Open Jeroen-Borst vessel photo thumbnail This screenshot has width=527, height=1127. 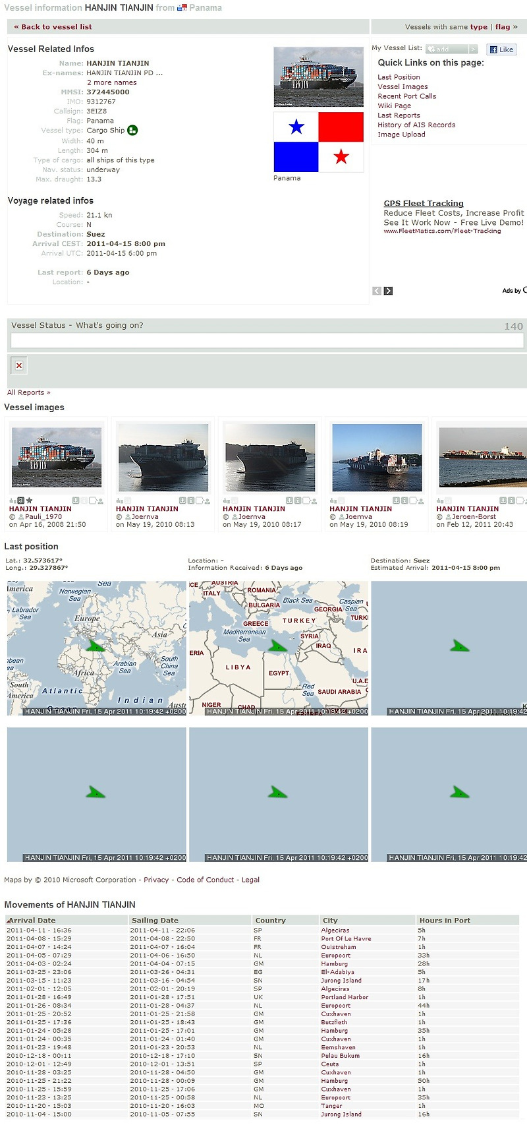(483, 457)
